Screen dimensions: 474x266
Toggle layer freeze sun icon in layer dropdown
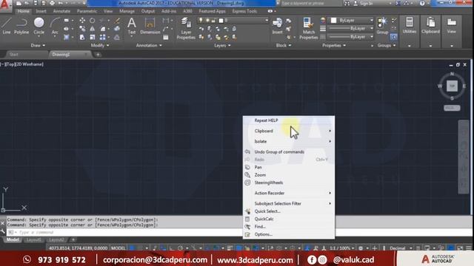(x=207, y=21)
